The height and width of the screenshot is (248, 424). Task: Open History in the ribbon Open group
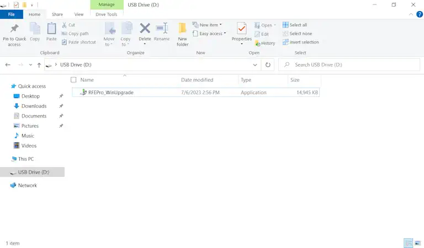pos(265,43)
